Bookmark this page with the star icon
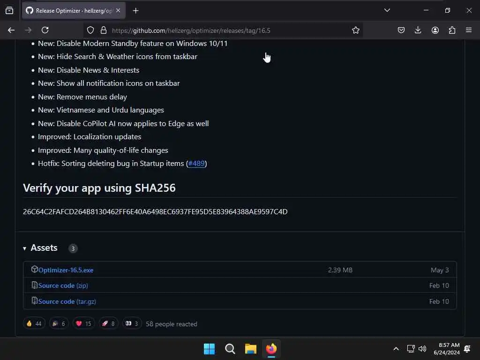This screenshot has height=360, width=480. pyautogui.click(x=356, y=30)
